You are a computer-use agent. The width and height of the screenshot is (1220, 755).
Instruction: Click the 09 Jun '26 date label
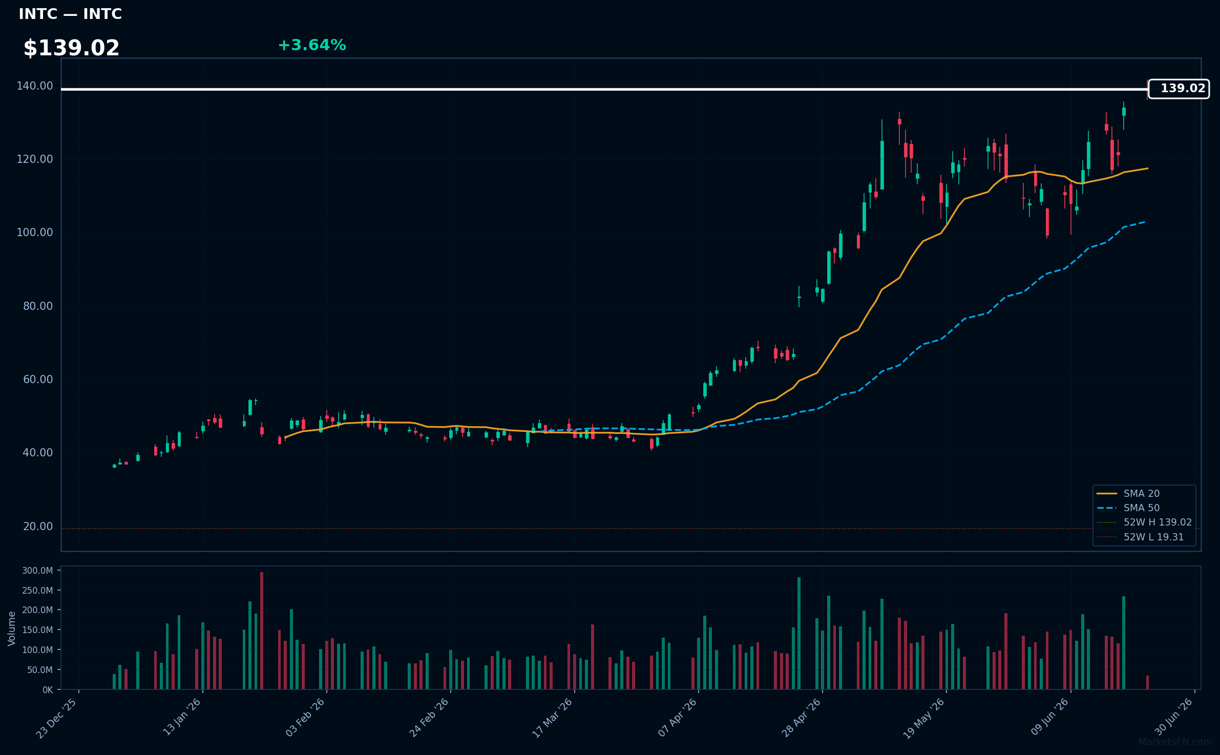pos(1050,718)
